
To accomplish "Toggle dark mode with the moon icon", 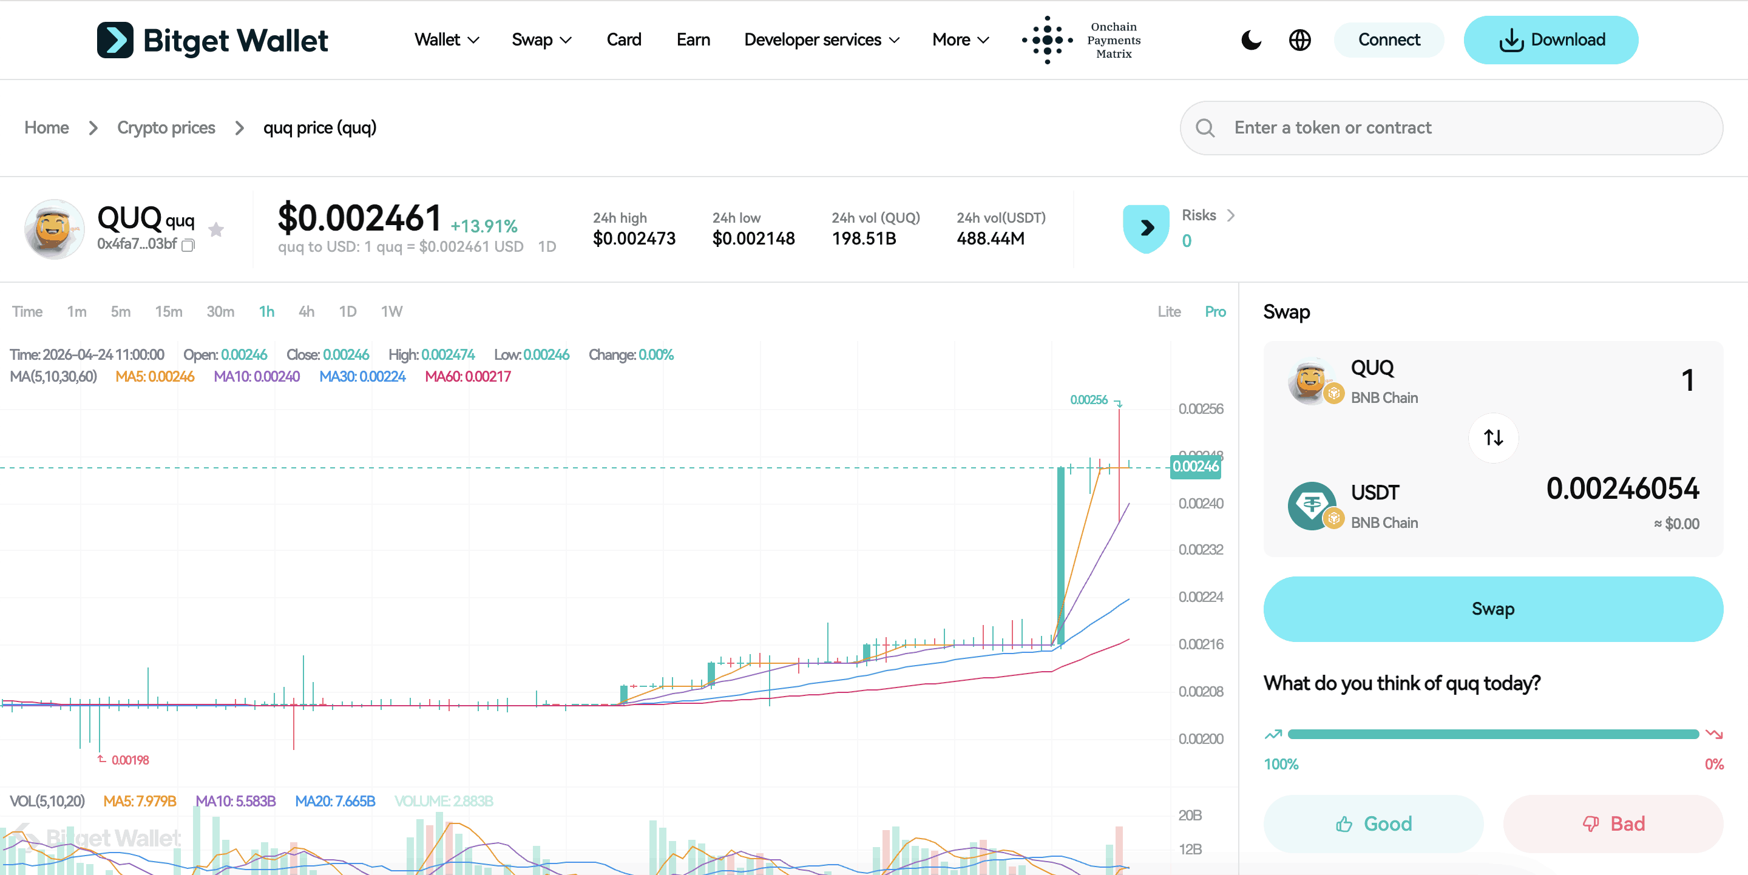I will click(x=1250, y=40).
